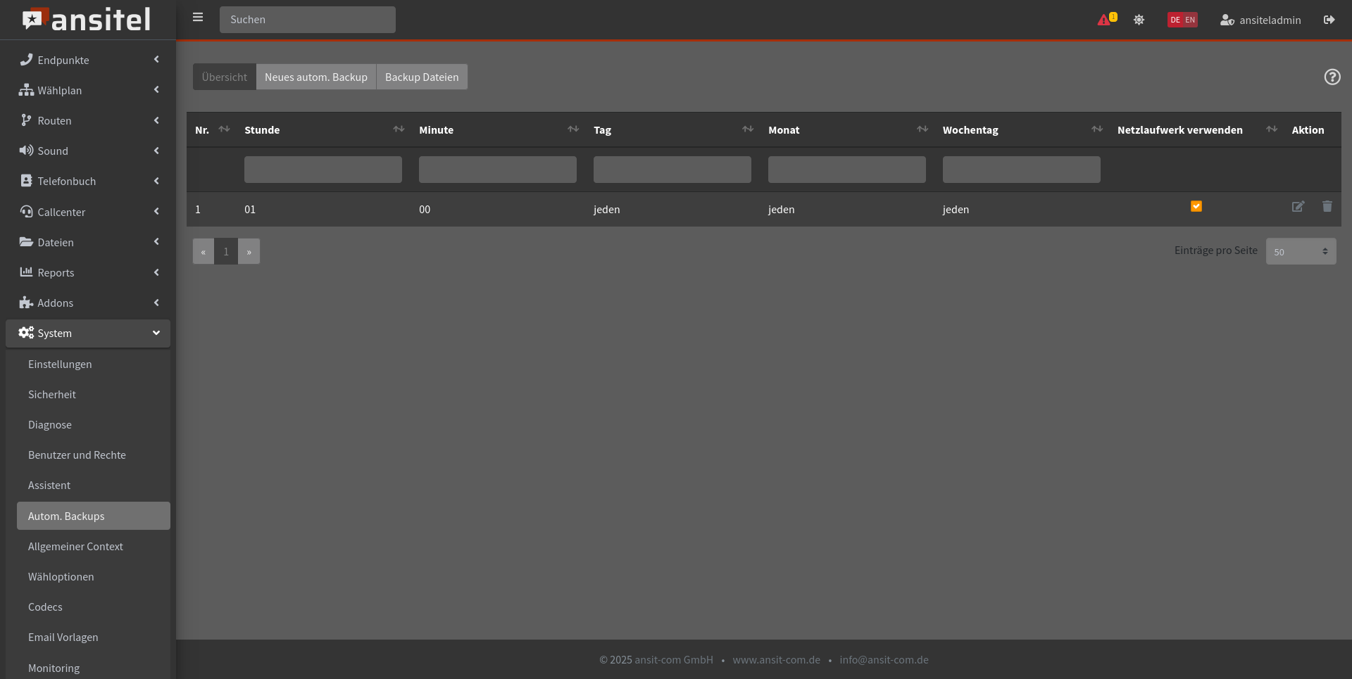
Task: Click the Endpunkte phone icon
Action: 26,60
